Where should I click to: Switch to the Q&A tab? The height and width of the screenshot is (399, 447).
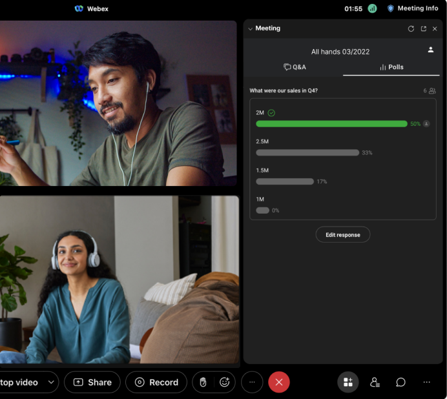[x=295, y=67]
